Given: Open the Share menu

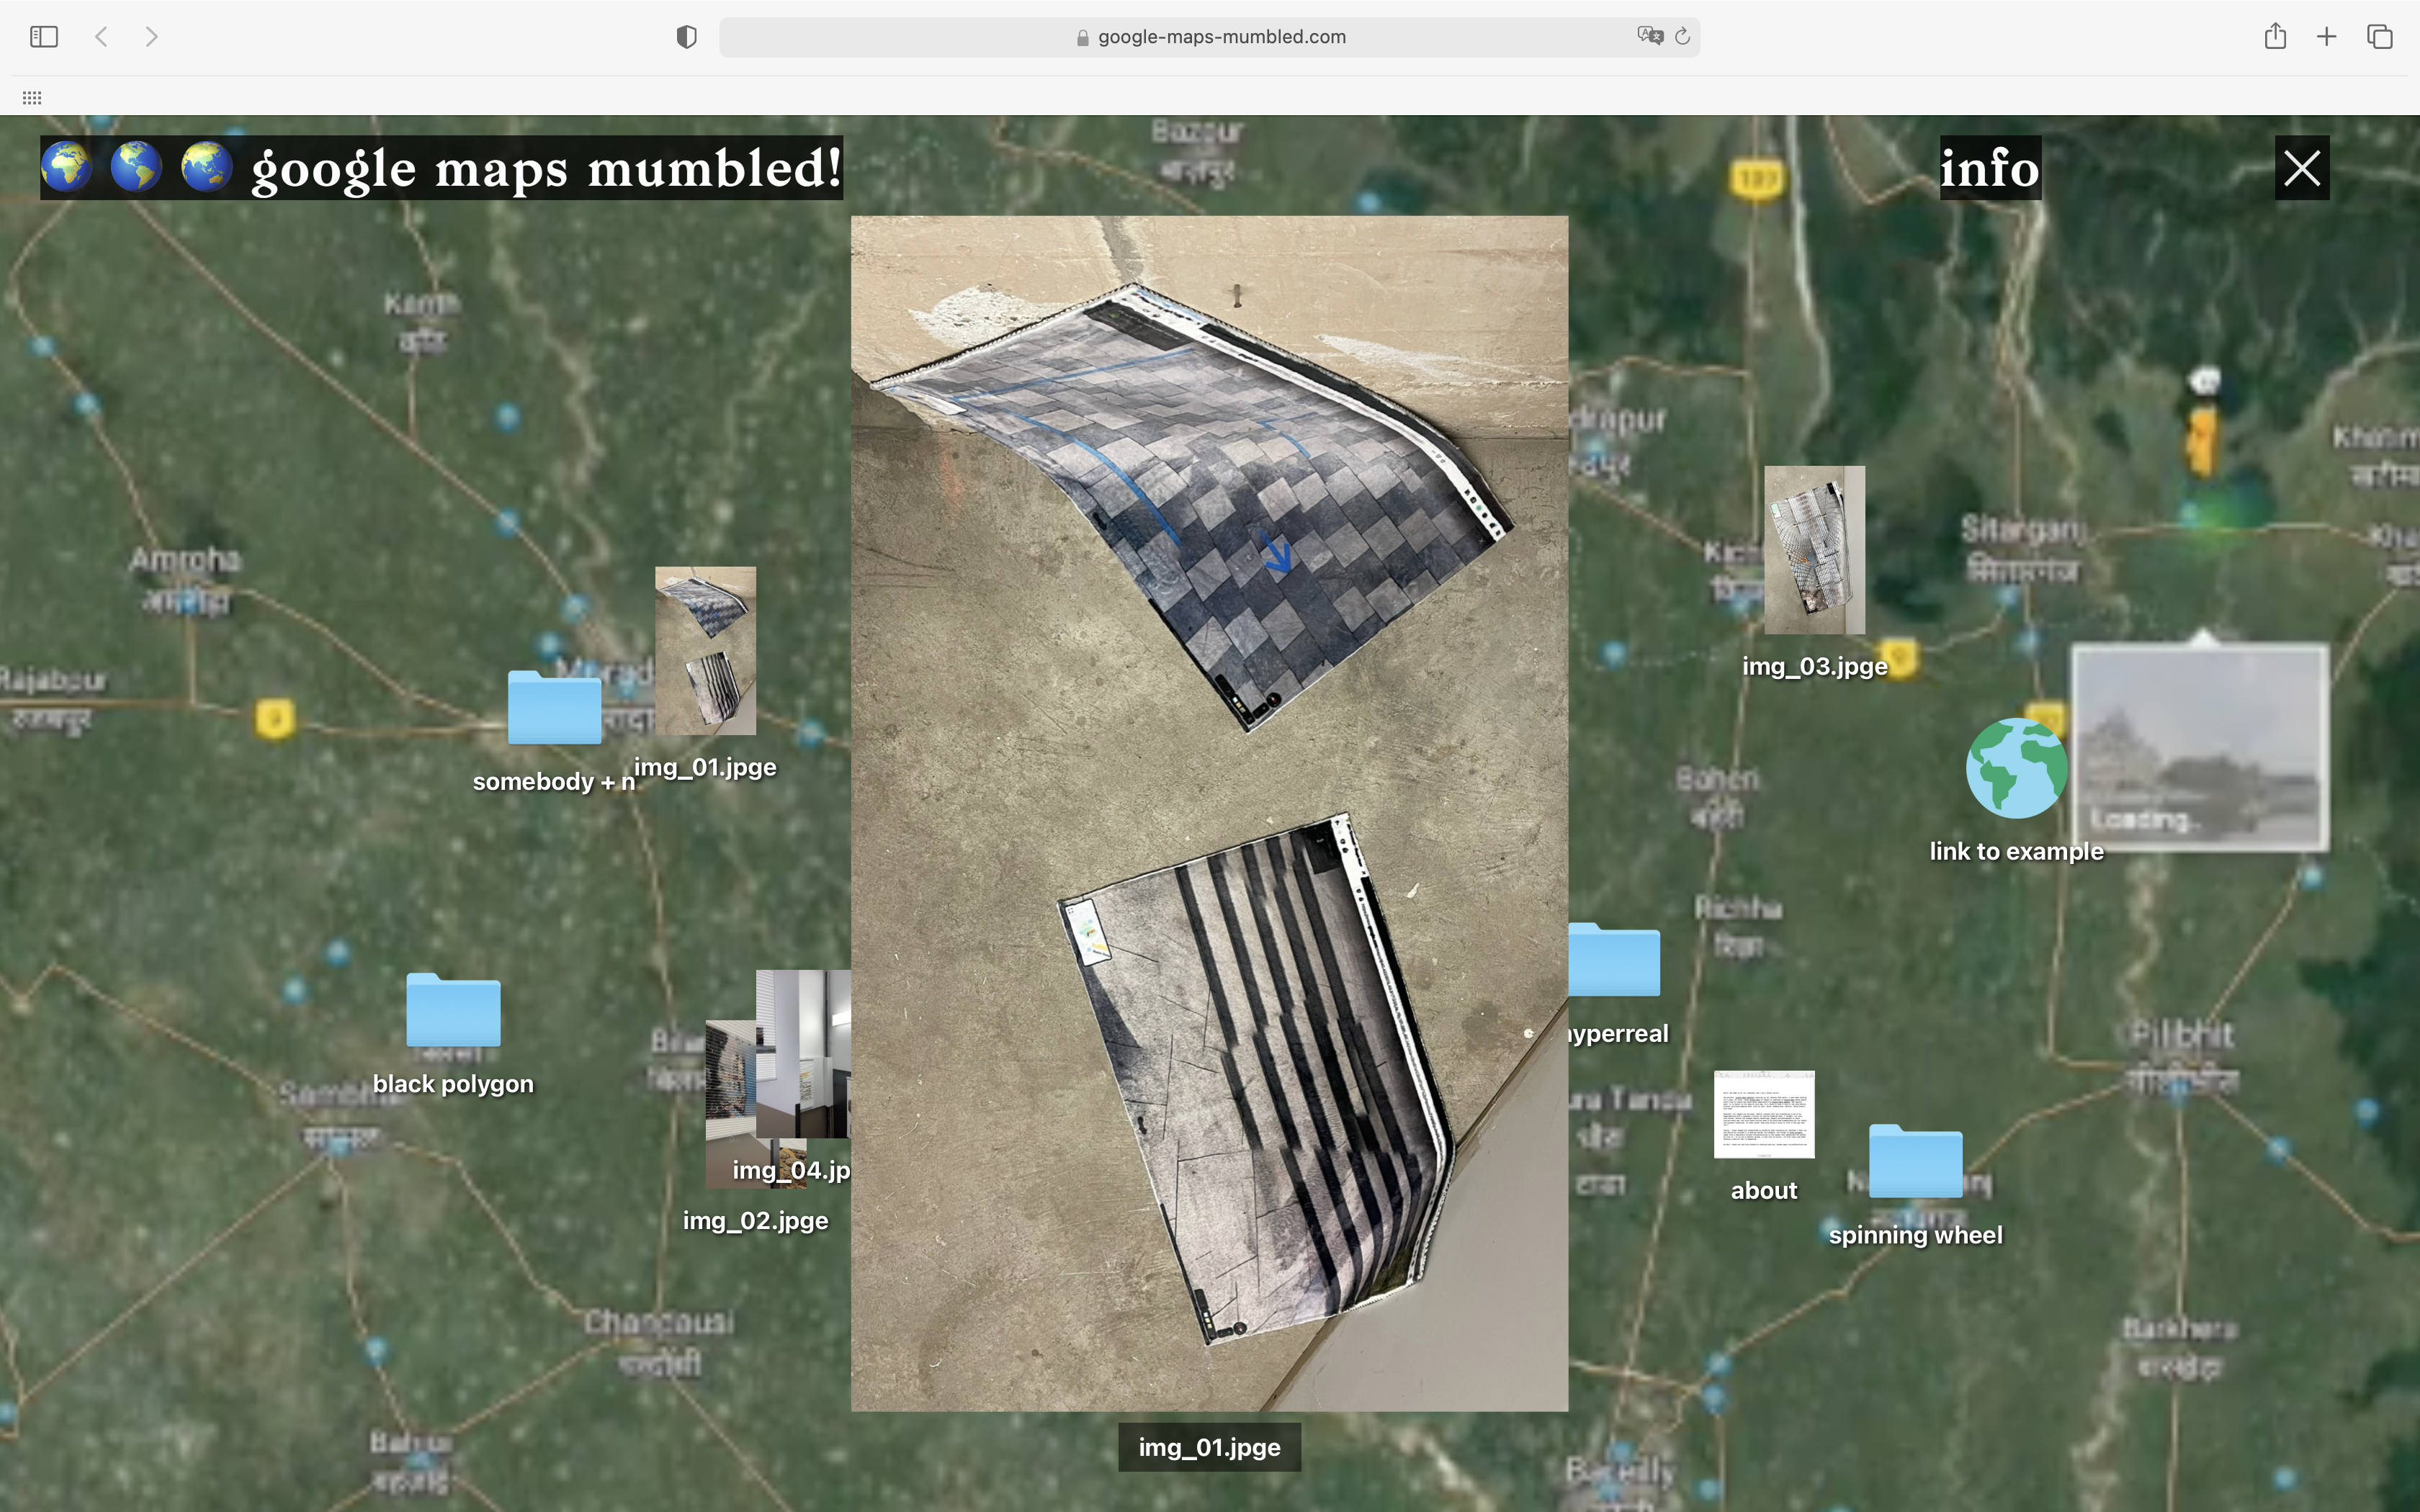Looking at the screenshot, I should point(2275,37).
